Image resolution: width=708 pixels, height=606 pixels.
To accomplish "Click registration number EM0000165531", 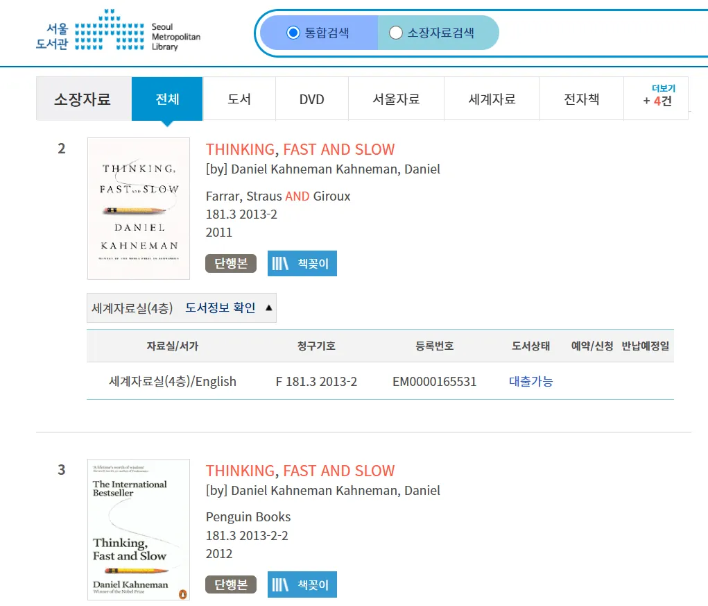I will click(x=434, y=381).
